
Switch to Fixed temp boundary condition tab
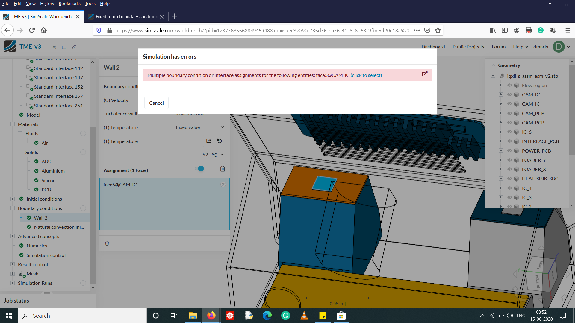(126, 16)
